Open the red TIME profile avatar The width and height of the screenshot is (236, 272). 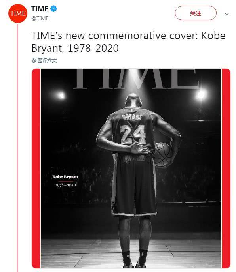tap(18, 13)
